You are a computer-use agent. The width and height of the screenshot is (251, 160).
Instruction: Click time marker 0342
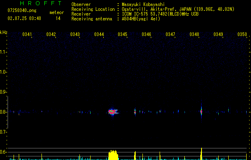click(x=51, y=34)
